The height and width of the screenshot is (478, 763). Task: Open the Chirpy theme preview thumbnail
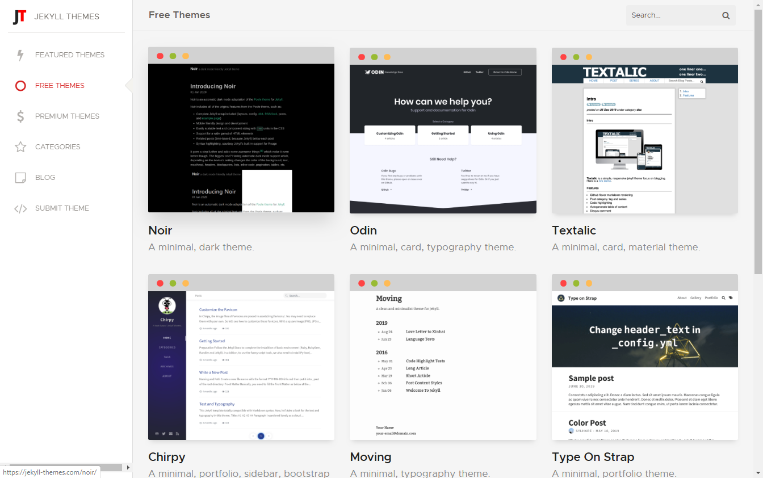(x=241, y=357)
